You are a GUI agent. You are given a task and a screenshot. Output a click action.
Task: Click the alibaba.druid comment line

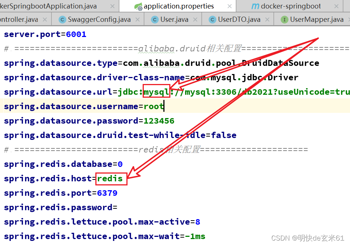[177, 48]
